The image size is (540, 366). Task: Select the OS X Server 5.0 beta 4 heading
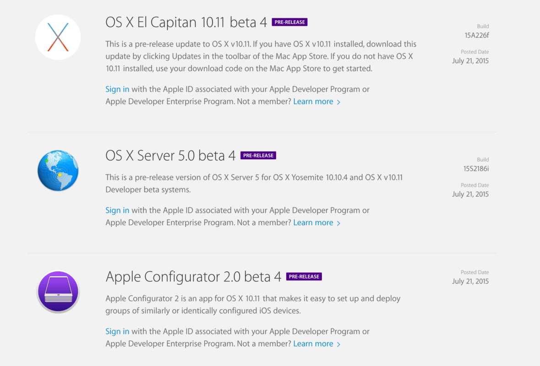(170, 156)
